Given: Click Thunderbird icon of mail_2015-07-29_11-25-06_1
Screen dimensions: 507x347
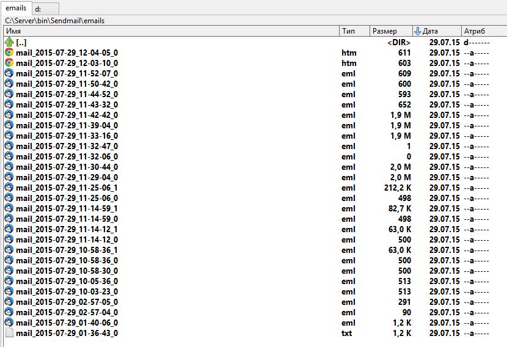Looking at the screenshot, I should pos(9,188).
